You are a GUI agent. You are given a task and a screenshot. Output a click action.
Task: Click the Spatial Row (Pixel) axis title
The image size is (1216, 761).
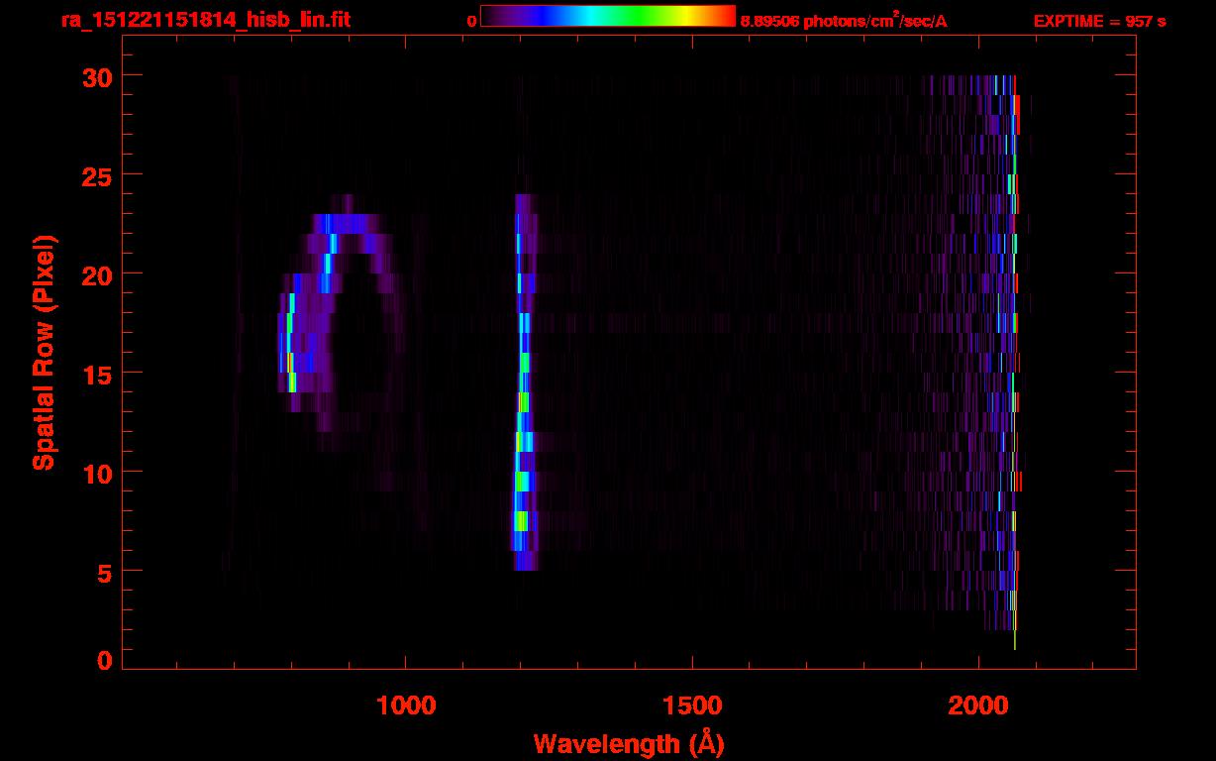(x=45, y=352)
